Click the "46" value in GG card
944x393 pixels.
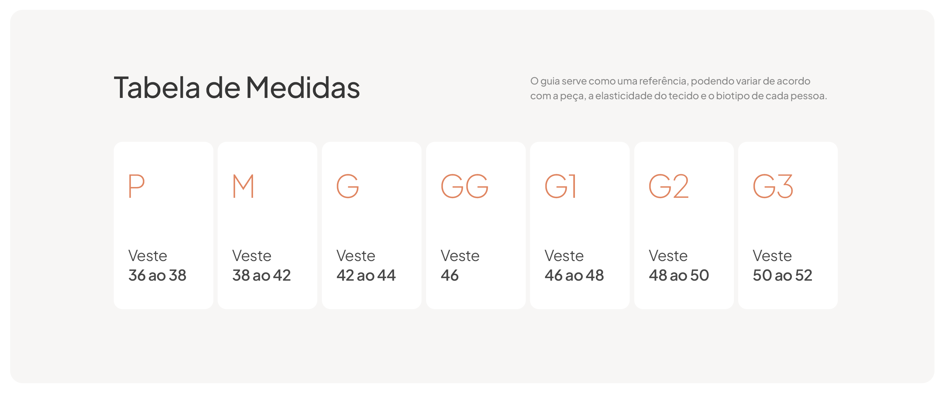point(449,275)
